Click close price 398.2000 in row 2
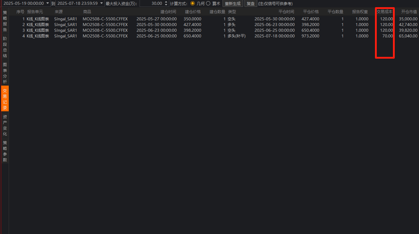The height and width of the screenshot is (234, 419). 310,25
